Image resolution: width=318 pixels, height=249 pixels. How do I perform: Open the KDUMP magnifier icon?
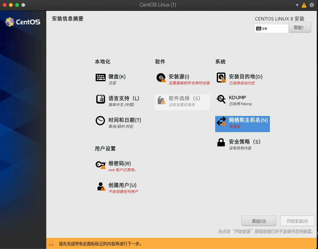221,99
